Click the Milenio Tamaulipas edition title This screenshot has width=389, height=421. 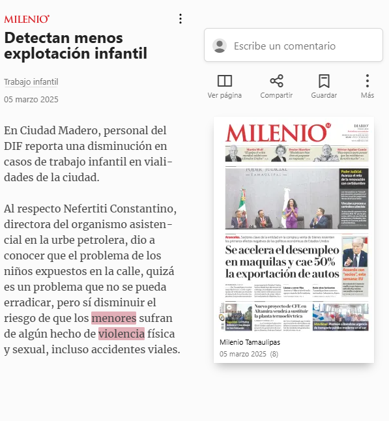pos(250,342)
